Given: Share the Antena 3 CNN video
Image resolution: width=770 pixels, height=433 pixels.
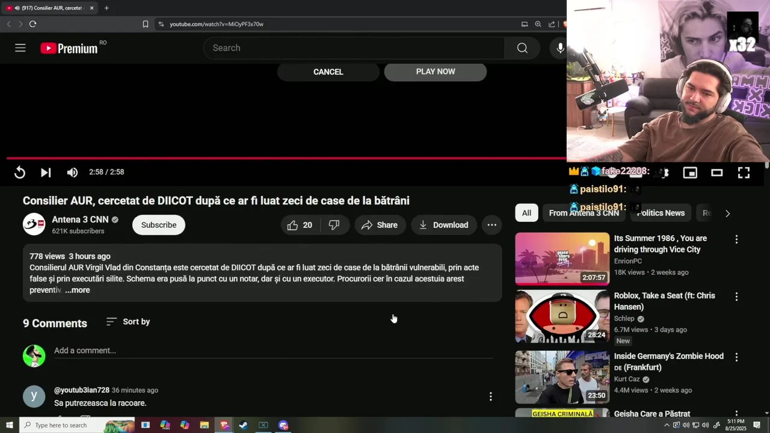Looking at the screenshot, I should click(380, 225).
